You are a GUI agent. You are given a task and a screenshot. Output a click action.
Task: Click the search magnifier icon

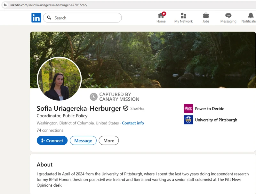(49, 18)
